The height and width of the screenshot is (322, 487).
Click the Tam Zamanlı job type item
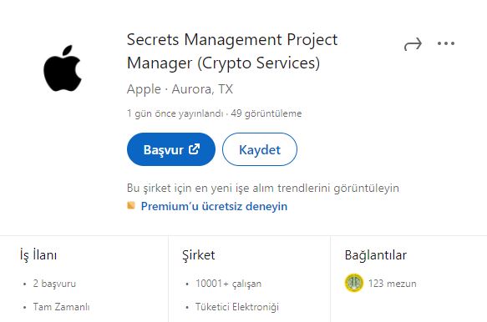pos(61,307)
